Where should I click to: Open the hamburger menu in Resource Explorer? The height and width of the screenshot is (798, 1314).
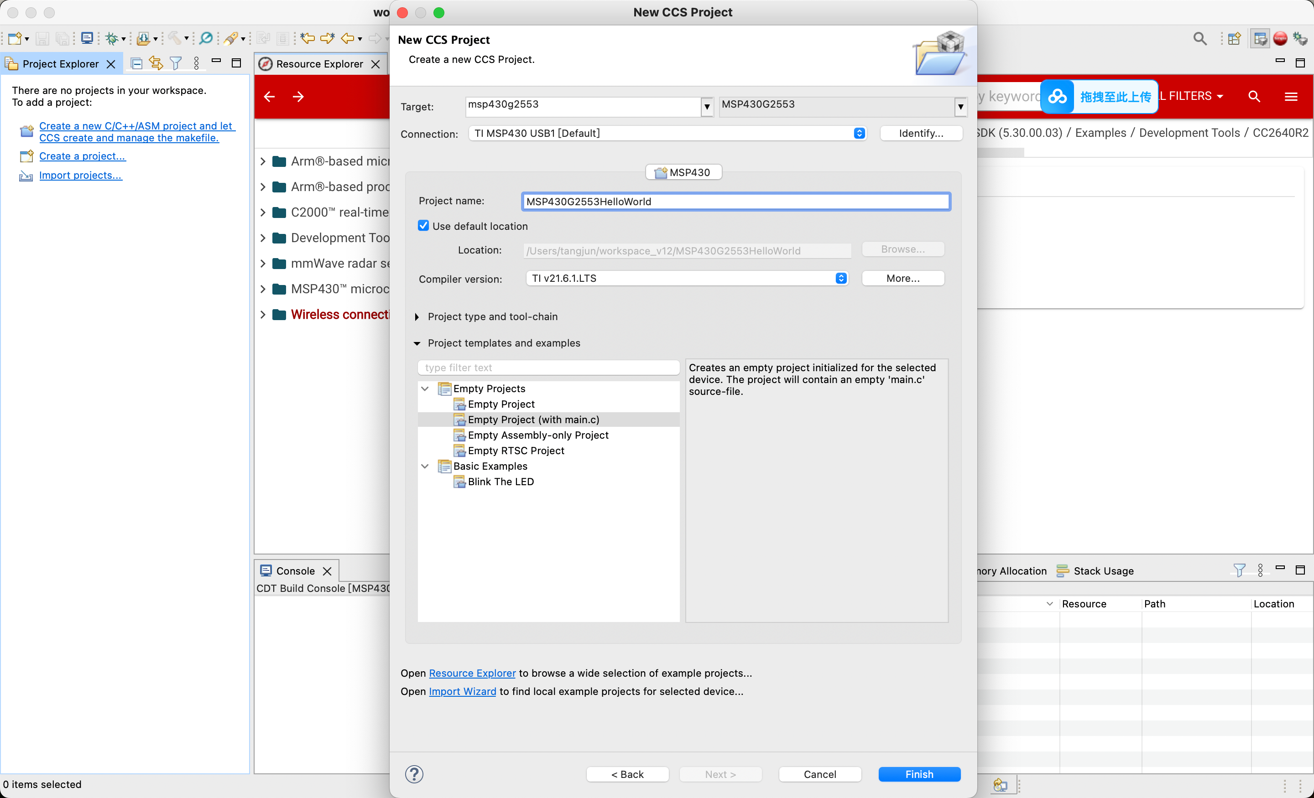click(1291, 97)
